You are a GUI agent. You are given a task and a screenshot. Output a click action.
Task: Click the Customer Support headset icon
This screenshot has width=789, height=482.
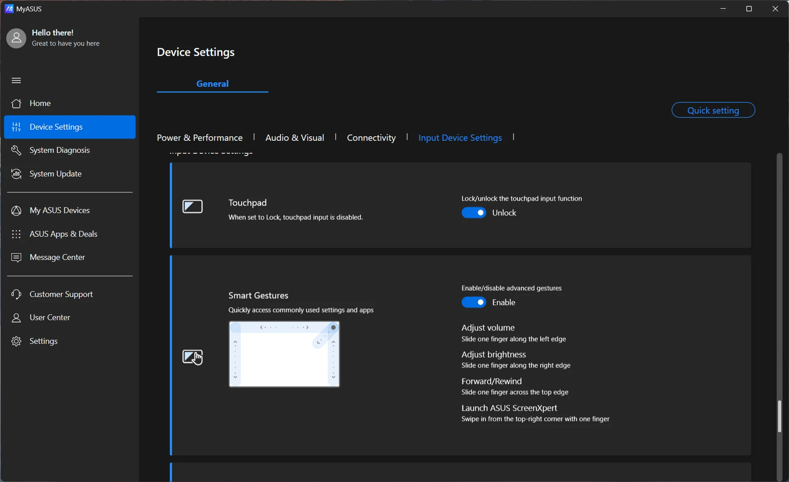(16, 294)
